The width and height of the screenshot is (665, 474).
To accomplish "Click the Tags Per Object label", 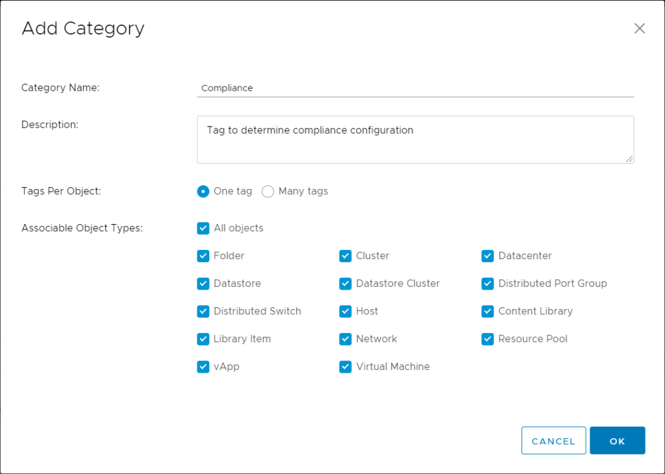I will (61, 191).
